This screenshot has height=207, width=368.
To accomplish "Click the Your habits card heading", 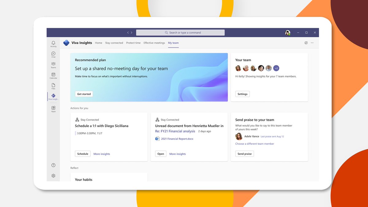I will pos(84,180).
